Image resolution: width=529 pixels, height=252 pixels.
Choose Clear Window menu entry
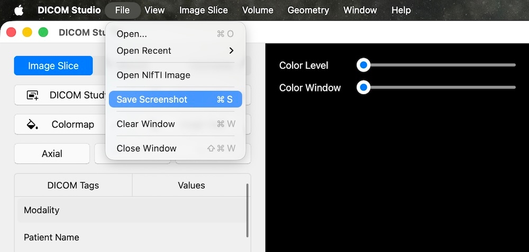point(176,124)
